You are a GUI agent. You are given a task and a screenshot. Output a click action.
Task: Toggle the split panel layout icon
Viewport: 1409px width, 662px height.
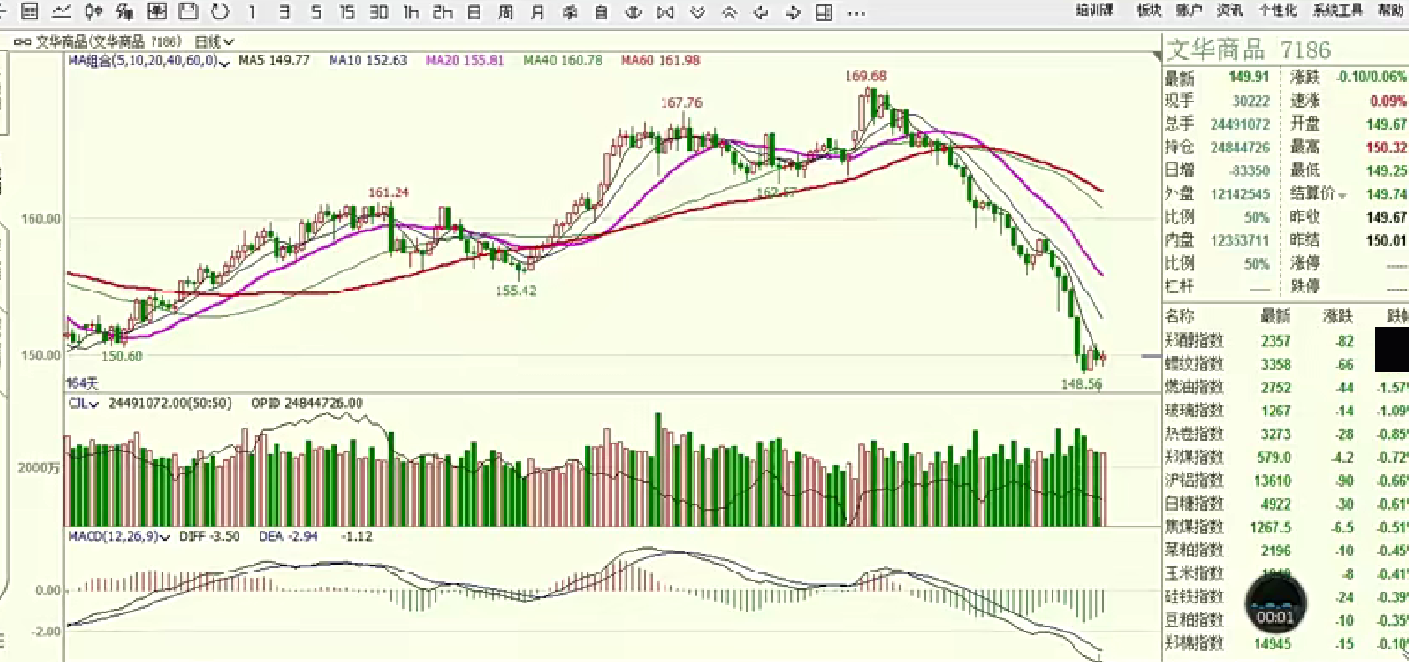[824, 12]
